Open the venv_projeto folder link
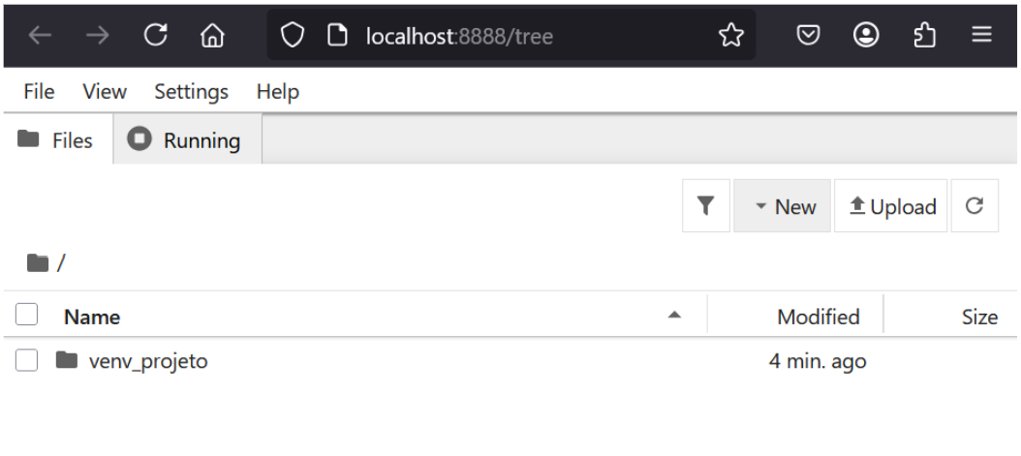1021x456 pixels. (x=148, y=360)
